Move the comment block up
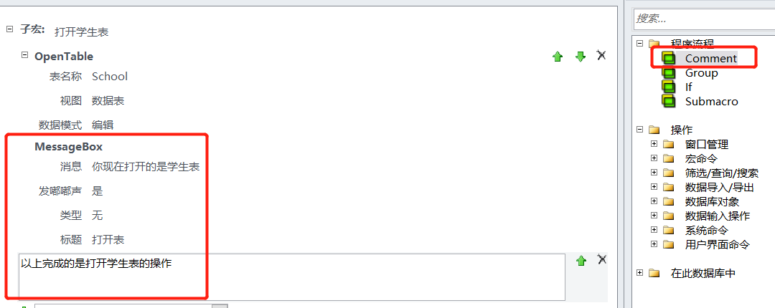Image resolution: width=775 pixels, height=308 pixels. [x=581, y=261]
